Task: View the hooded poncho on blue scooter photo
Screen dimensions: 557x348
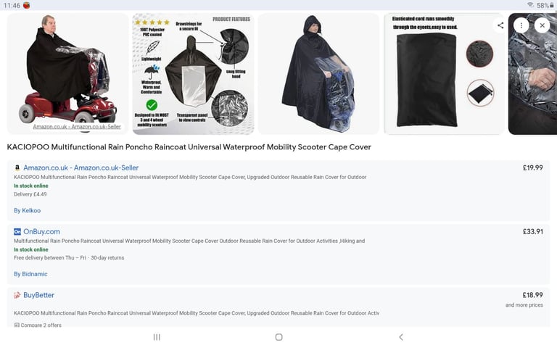Action: [318, 74]
